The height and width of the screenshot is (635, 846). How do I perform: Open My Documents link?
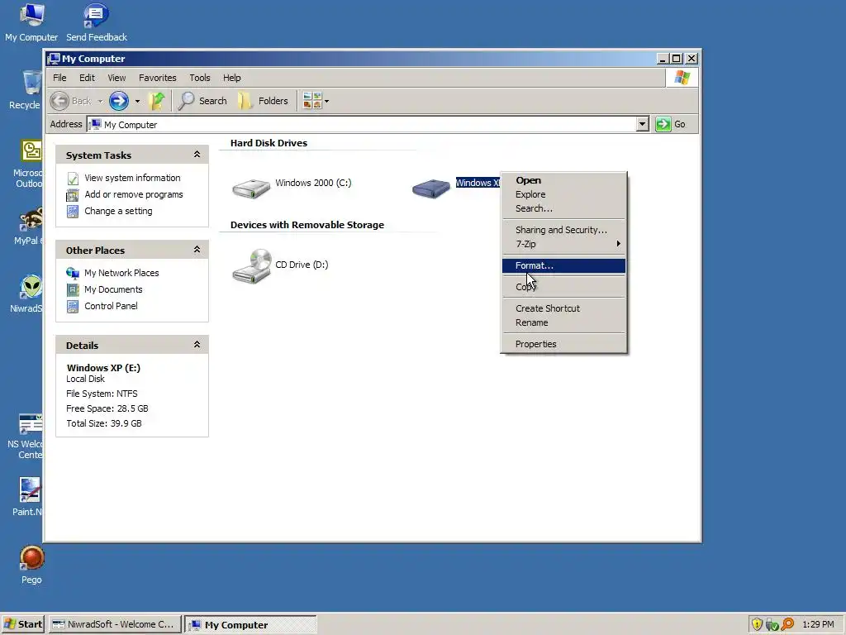tap(113, 289)
